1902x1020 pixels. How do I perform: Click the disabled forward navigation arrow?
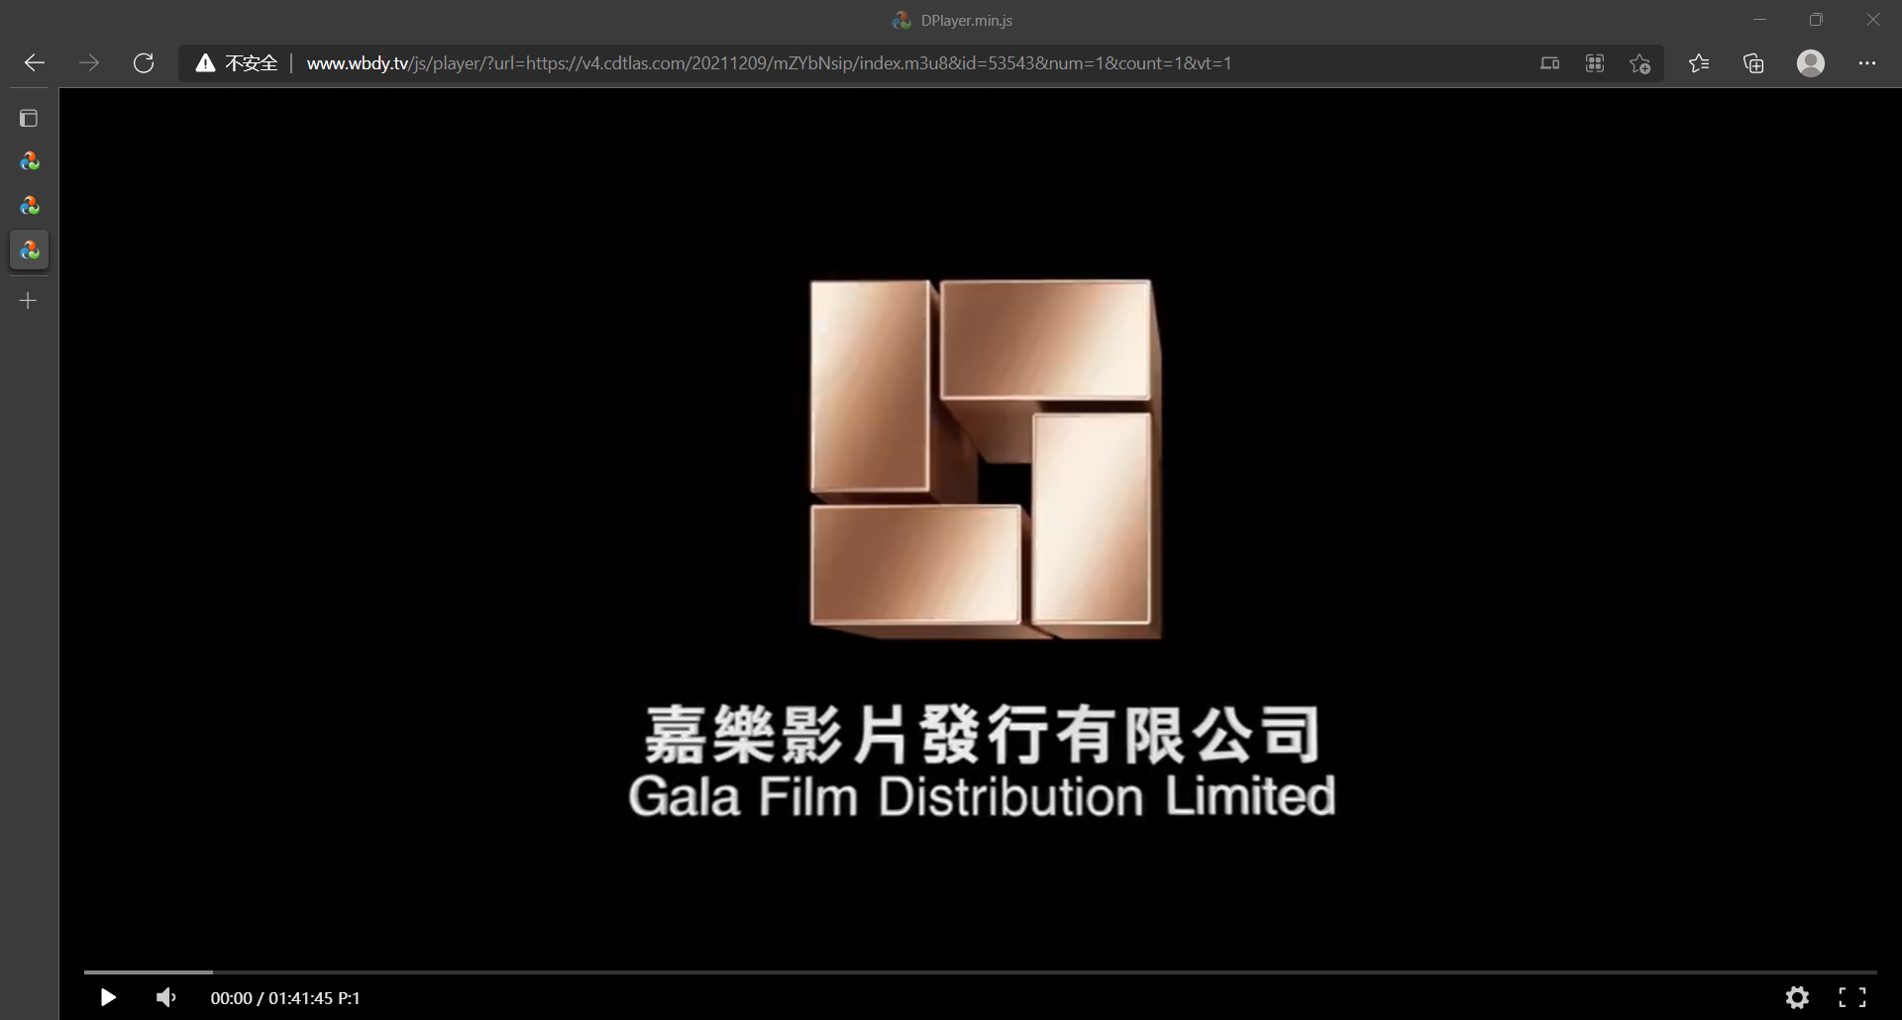point(89,63)
